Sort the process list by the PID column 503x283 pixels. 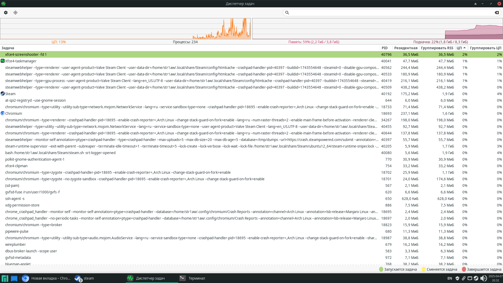point(384,48)
